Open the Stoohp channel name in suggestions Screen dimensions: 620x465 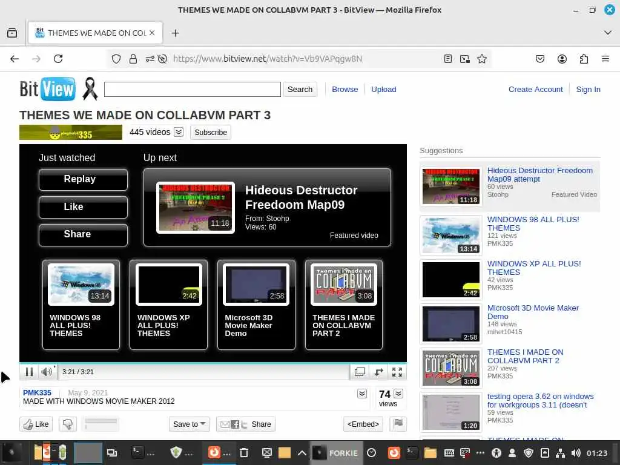(x=498, y=194)
